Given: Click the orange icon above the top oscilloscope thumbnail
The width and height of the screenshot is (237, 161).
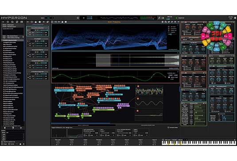Looking at the screenshot, I should (138, 86).
